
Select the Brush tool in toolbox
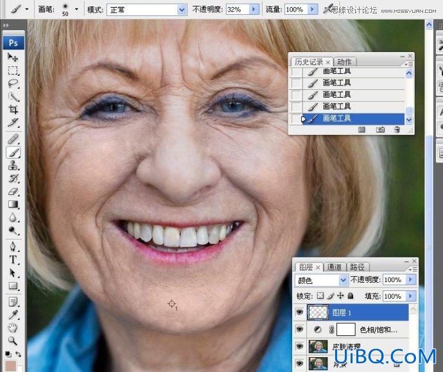13,153
